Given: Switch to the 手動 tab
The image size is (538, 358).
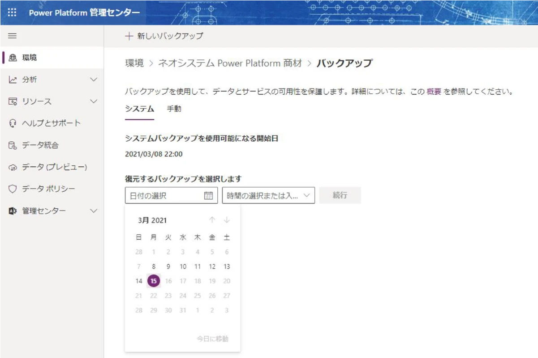Looking at the screenshot, I should tap(174, 109).
